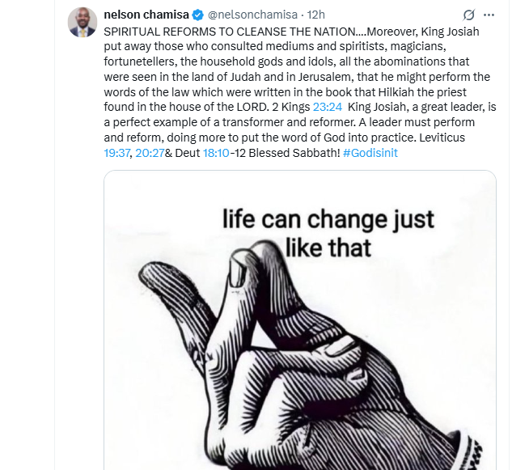Open the 23:24 verse link

click(x=326, y=107)
